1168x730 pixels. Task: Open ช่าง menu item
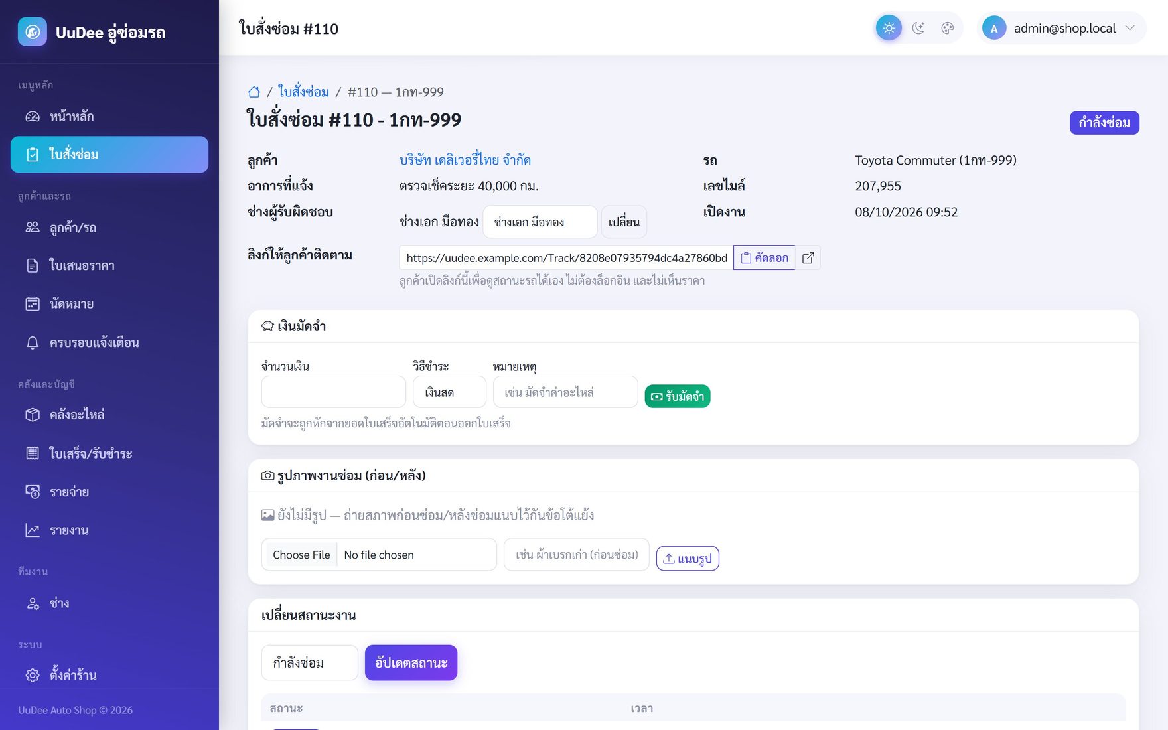[110, 603]
